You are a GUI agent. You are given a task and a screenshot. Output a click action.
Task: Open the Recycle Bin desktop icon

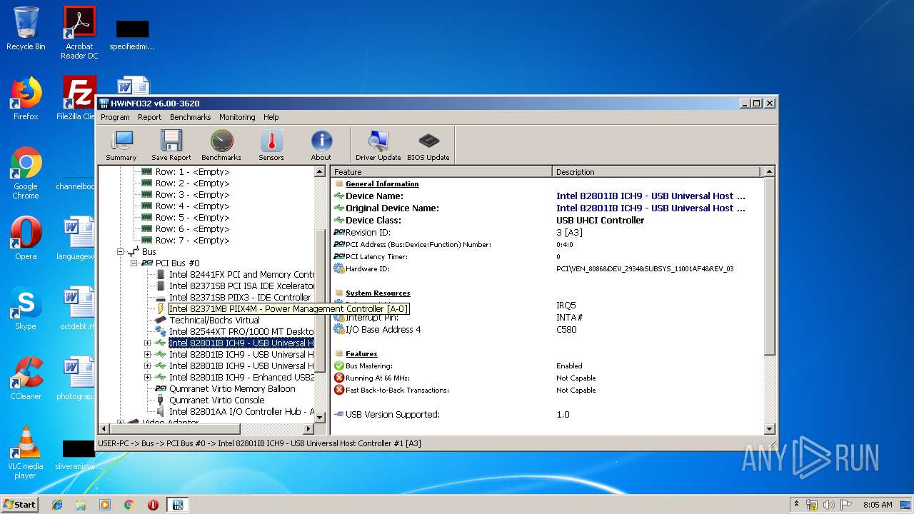click(x=26, y=29)
